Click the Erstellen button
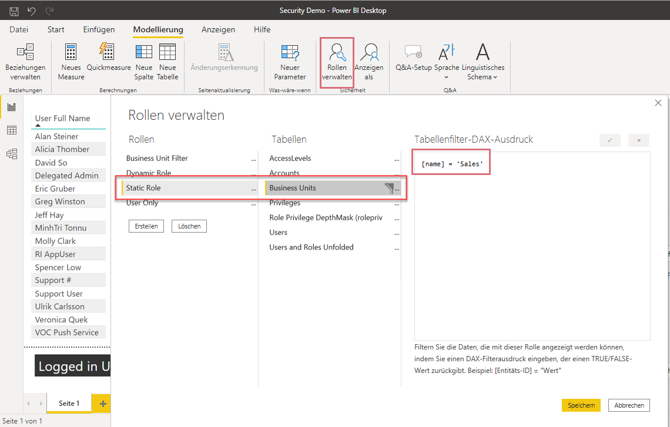The image size is (670, 427). pos(146,226)
